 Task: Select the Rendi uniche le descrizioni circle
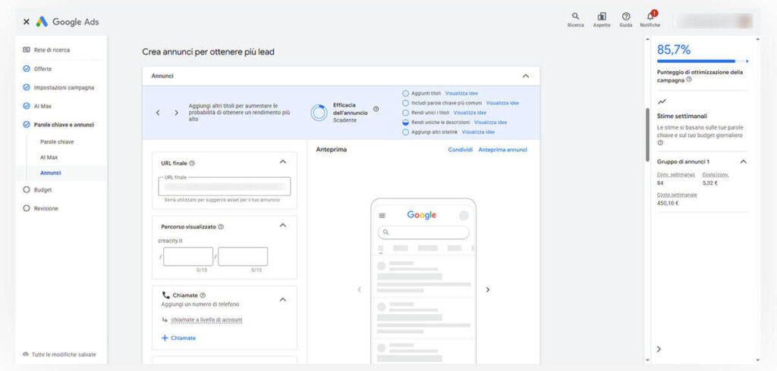(x=406, y=122)
